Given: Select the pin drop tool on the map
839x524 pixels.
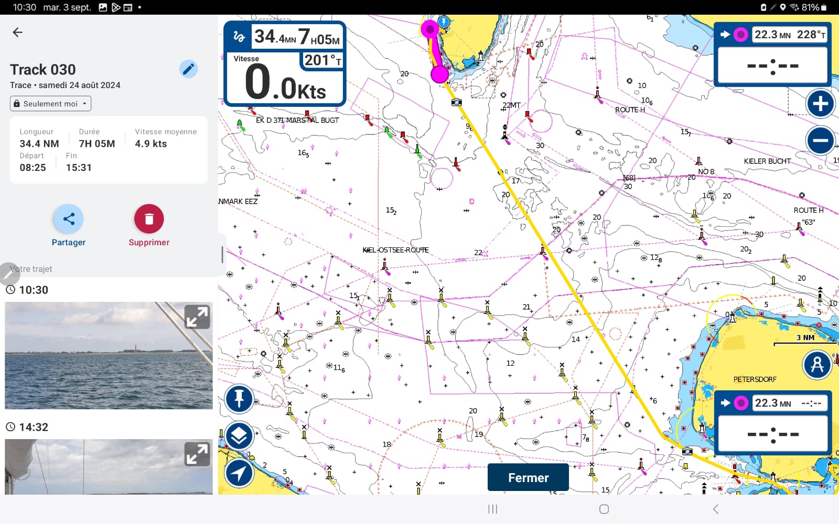Looking at the screenshot, I should [239, 399].
